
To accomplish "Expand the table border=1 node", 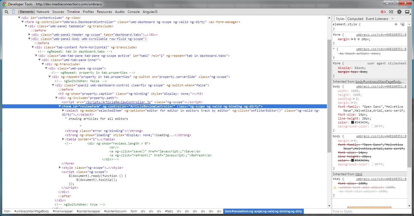I will pyautogui.click(x=63, y=139).
